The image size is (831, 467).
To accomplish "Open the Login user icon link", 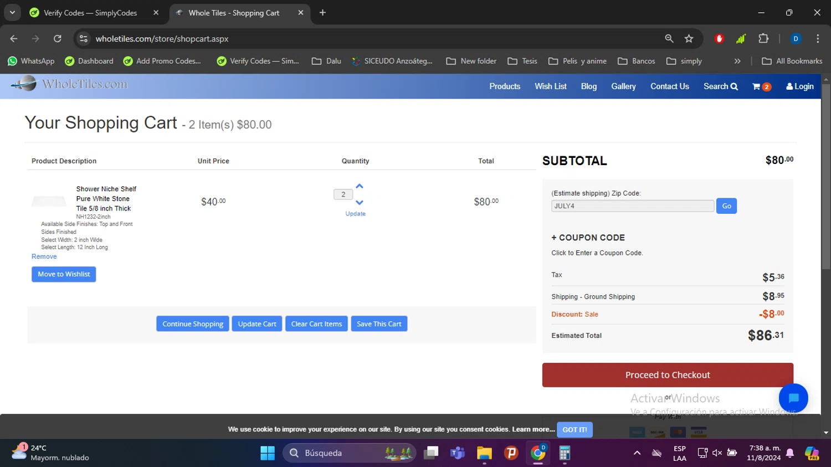I will 800,86.
